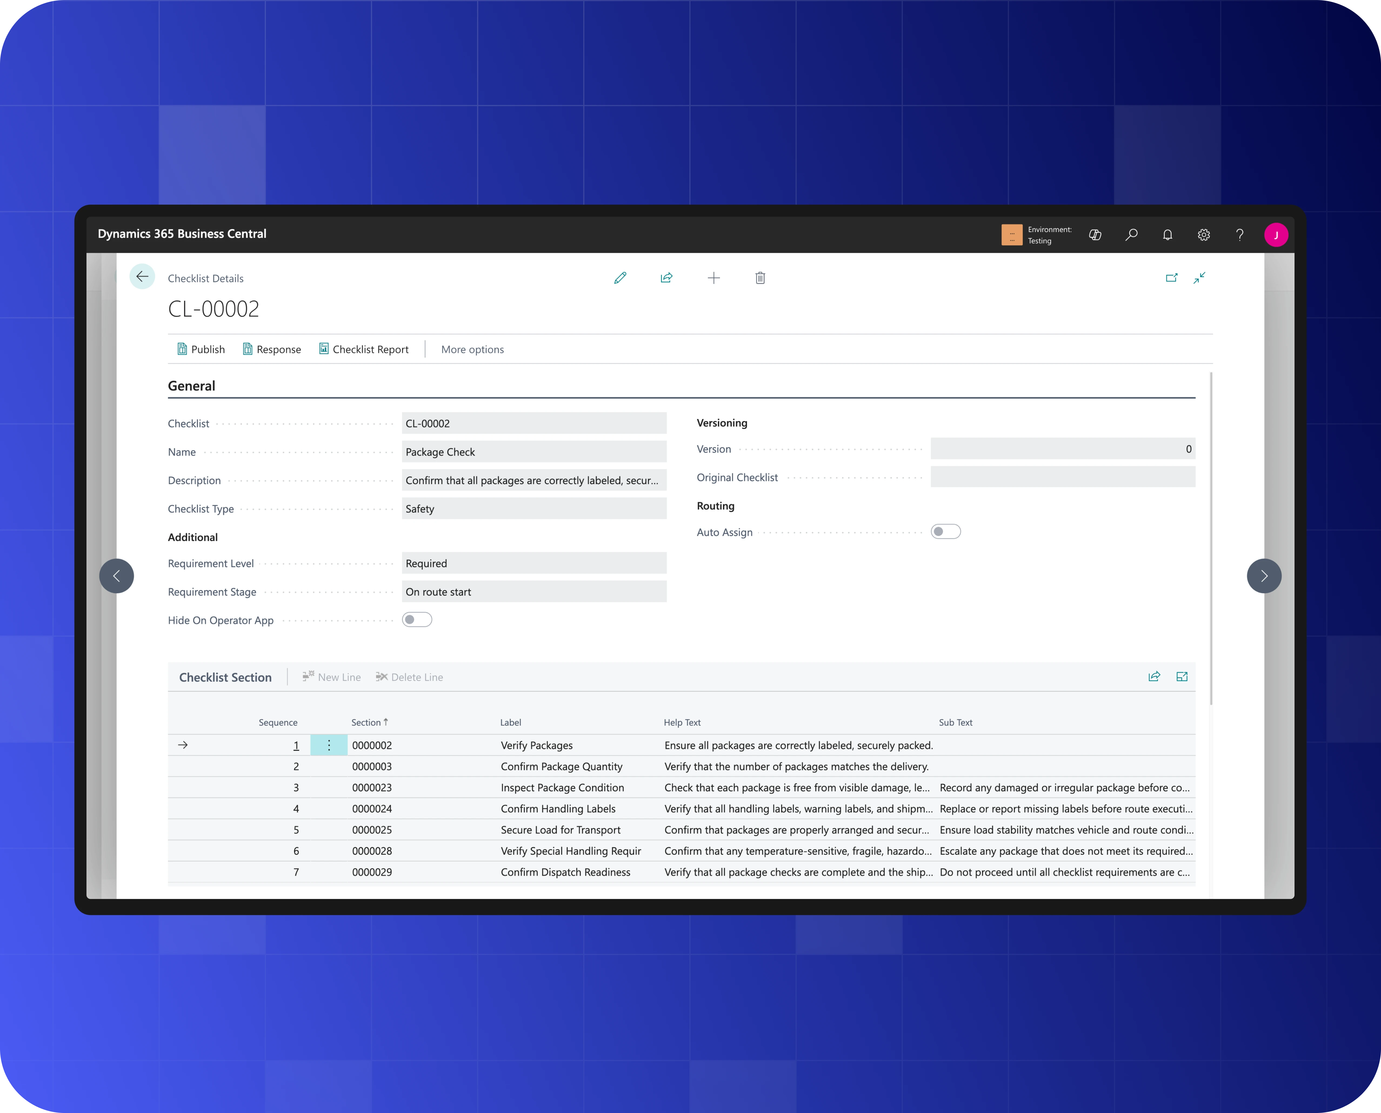This screenshot has width=1381, height=1113.
Task: Click the Help Text column header
Action: point(682,723)
